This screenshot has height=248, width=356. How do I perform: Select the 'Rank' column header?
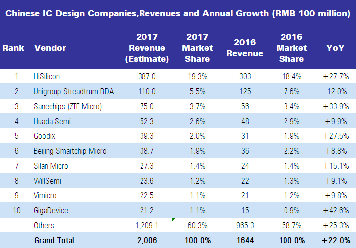(x=13, y=48)
